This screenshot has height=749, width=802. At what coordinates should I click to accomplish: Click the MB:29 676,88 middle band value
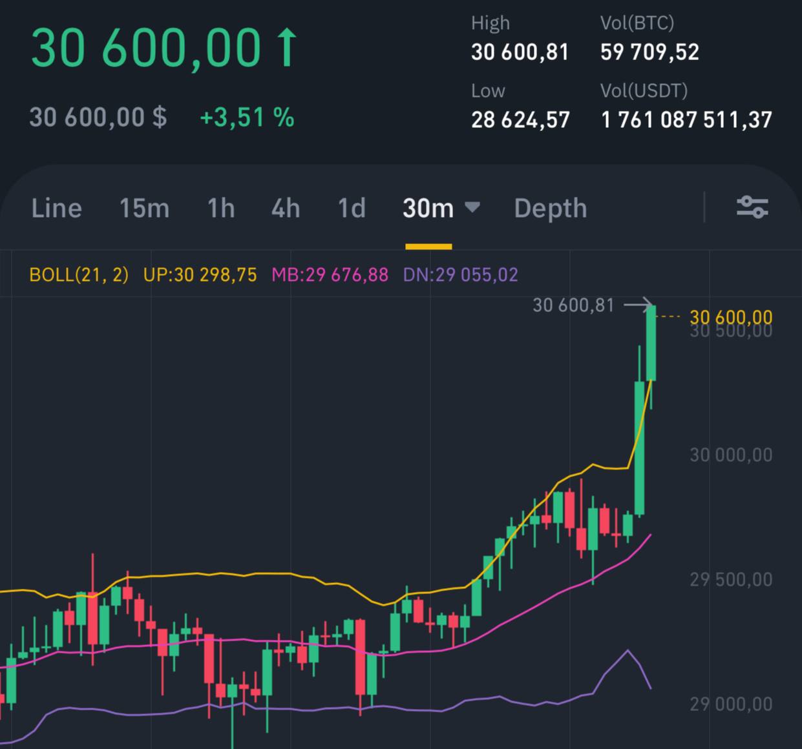(330, 275)
